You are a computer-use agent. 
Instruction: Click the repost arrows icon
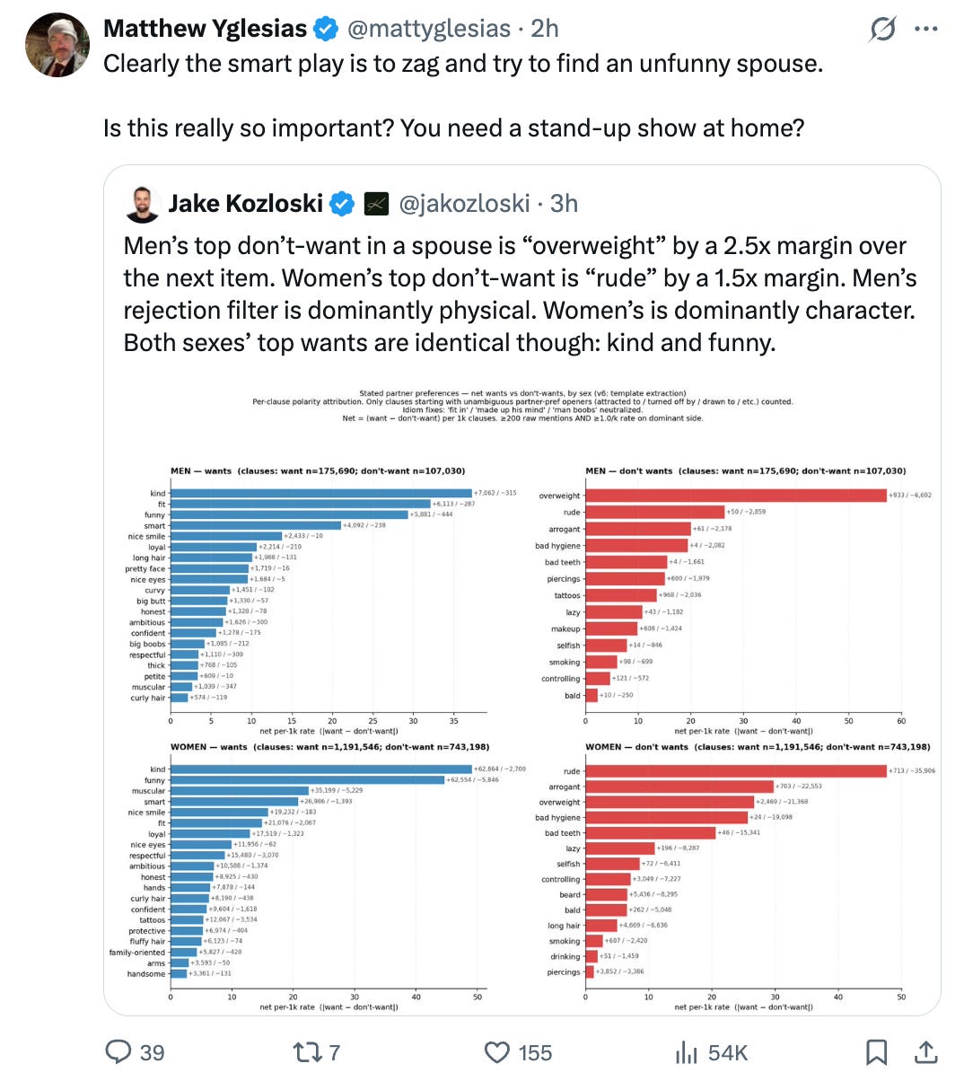tap(308, 1052)
